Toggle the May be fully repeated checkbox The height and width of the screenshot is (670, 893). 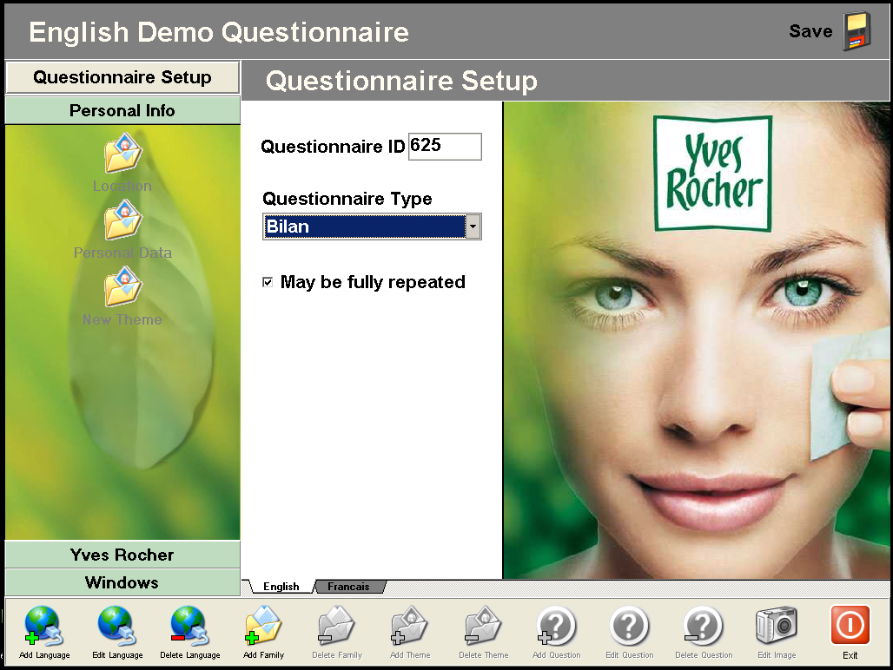pyautogui.click(x=268, y=282)
